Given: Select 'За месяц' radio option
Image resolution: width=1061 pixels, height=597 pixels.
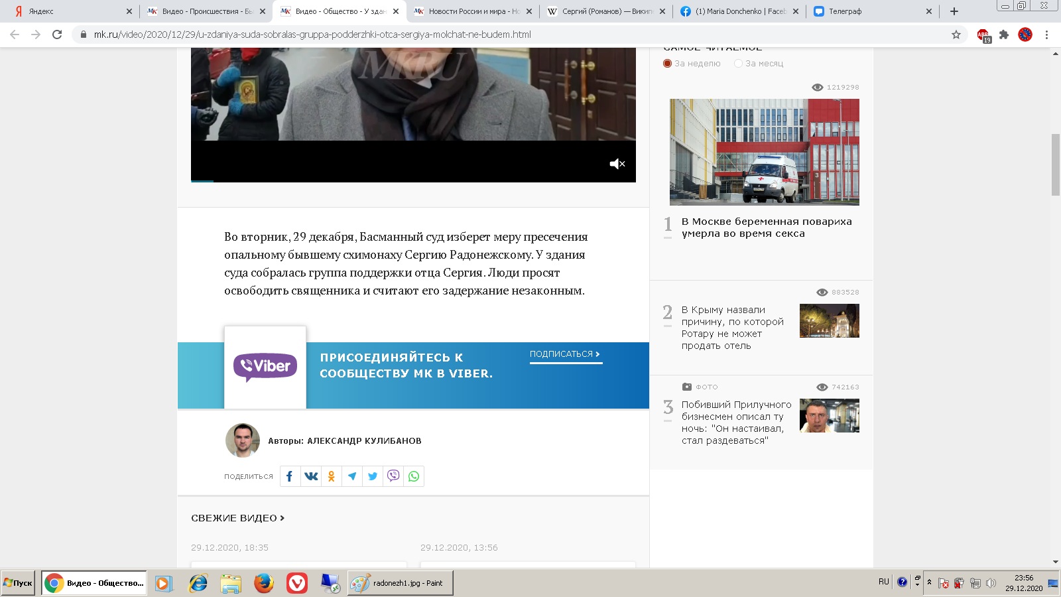Looking at the screenshot, I should coord(738,64).
